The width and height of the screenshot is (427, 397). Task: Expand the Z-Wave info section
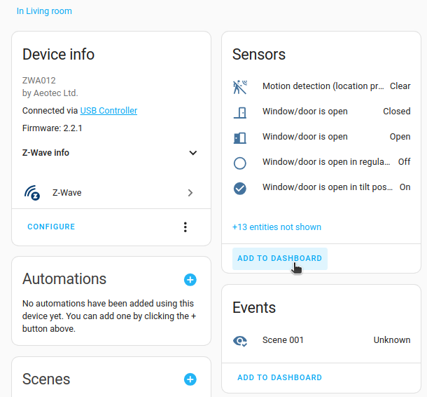tap(193, 153)
